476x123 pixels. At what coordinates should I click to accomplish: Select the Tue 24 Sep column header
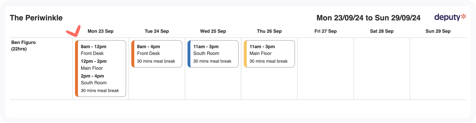click(x=157, y=31)
